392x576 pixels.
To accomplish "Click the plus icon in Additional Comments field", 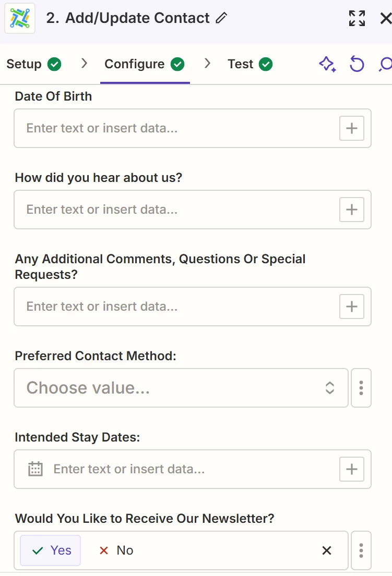I will click(352, 307).
